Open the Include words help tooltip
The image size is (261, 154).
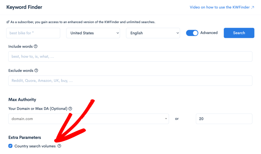point(36,46)
